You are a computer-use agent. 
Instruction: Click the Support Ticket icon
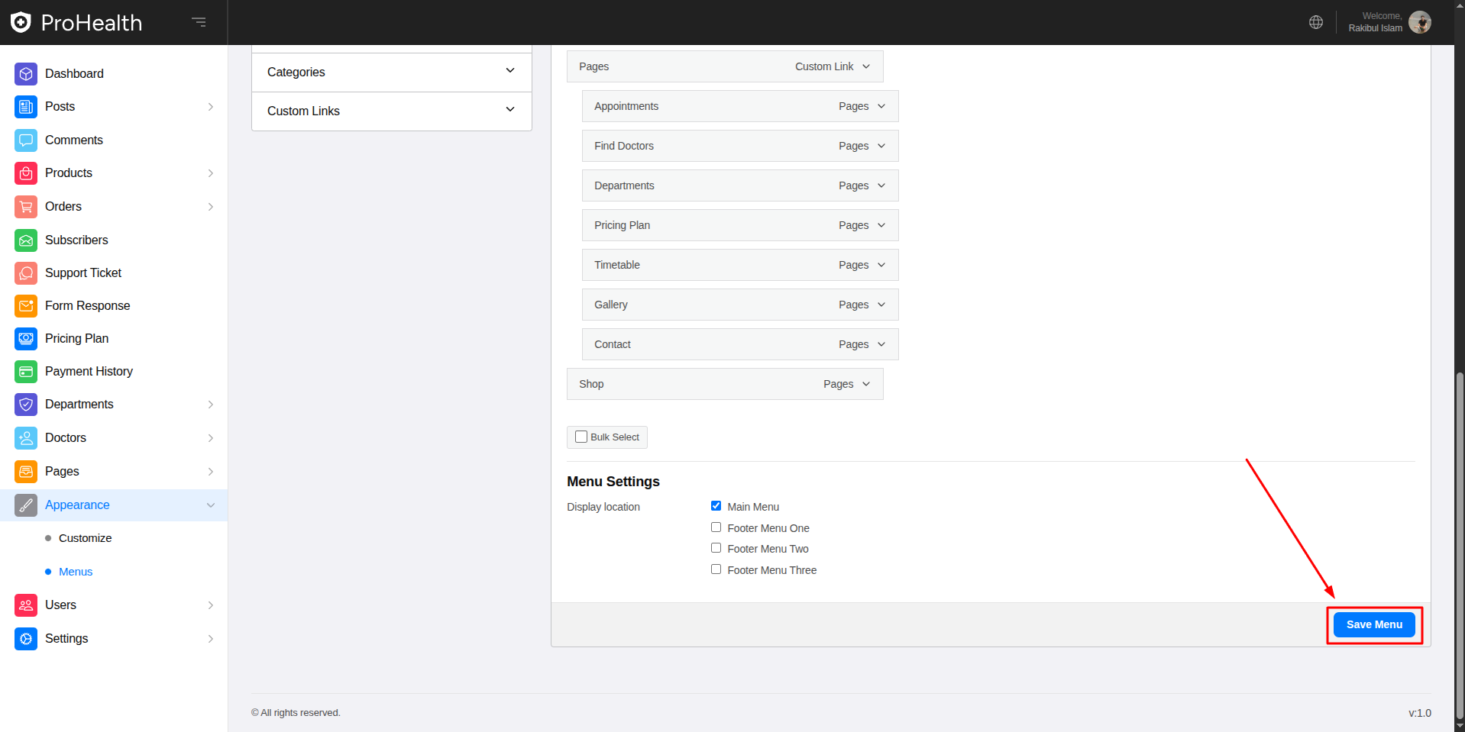26,273
